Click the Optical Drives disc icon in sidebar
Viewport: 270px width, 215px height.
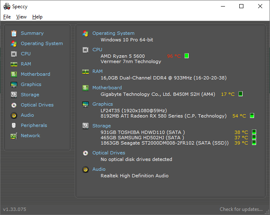point(14,105)
